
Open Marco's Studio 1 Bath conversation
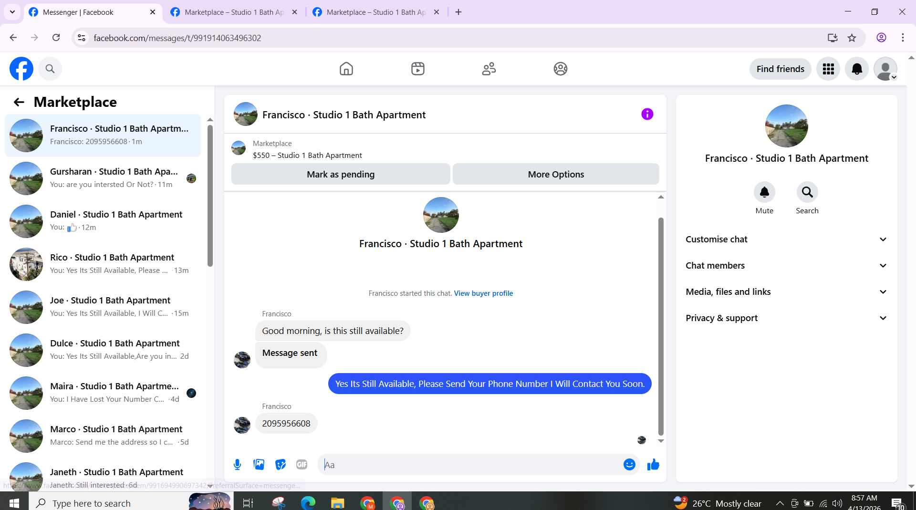[103, 436]
